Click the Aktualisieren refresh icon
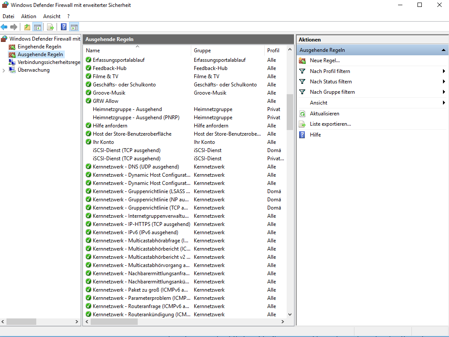 (302, 114)
